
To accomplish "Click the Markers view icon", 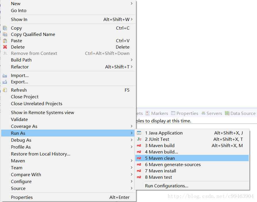I will tap(148, 113).
